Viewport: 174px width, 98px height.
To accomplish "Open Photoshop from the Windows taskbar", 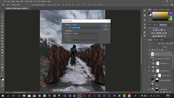I will pos(79,96).
